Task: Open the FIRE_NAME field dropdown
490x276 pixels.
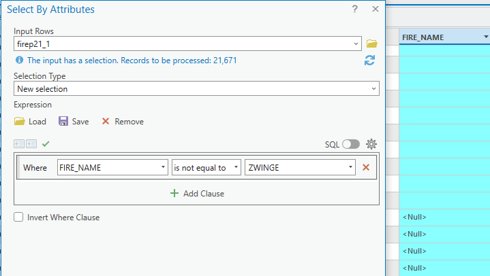Action: tap(112, 167)
